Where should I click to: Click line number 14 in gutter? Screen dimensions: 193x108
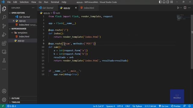point(43,61)
